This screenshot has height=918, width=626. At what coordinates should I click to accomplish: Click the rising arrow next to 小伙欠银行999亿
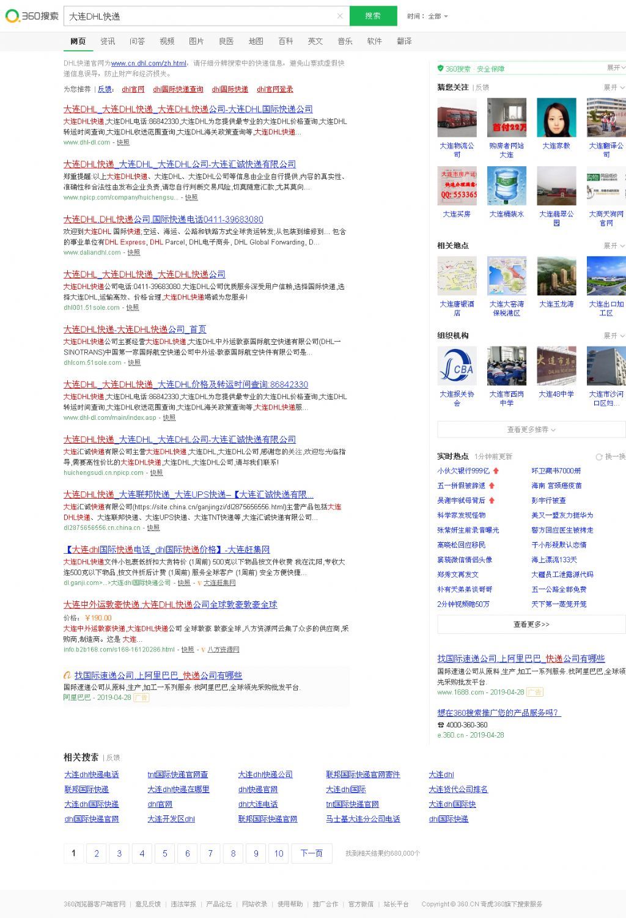(496, 471)
